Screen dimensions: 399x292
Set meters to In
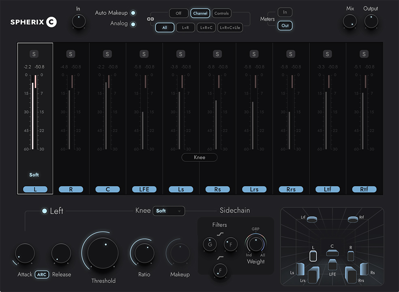pyautogui.click(x=285, y=12)
